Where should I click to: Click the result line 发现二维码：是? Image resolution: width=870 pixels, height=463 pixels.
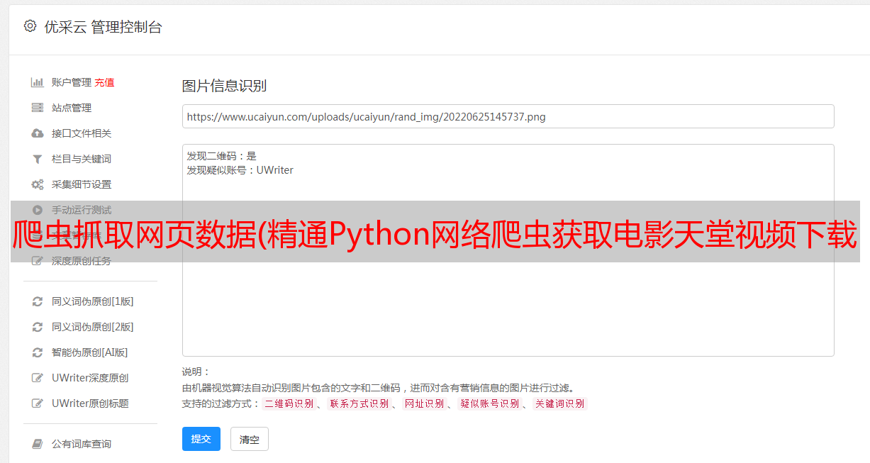(221, 156)
